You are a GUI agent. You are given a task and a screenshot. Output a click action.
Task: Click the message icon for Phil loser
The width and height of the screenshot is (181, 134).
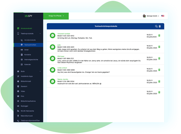tap(53, 58)
